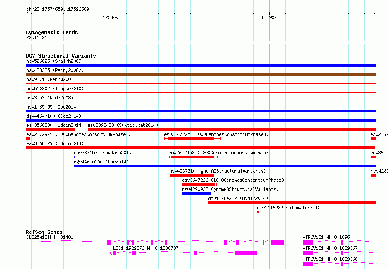Click the large last exon of LOC101929372
388x269 pixels.
click(246, 253)
